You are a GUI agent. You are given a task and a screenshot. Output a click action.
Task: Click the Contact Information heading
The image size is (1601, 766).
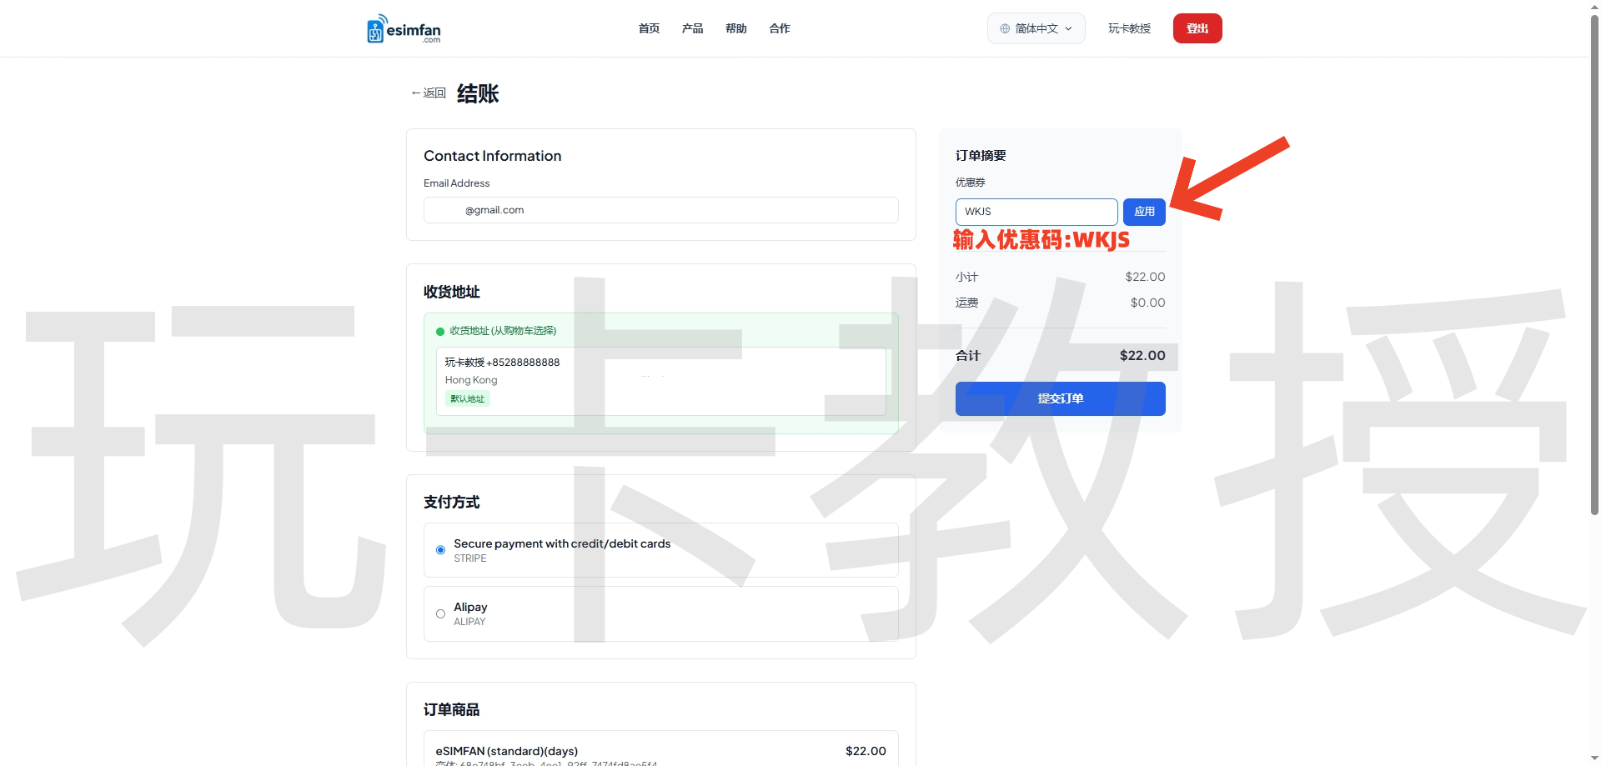point(492,156)
